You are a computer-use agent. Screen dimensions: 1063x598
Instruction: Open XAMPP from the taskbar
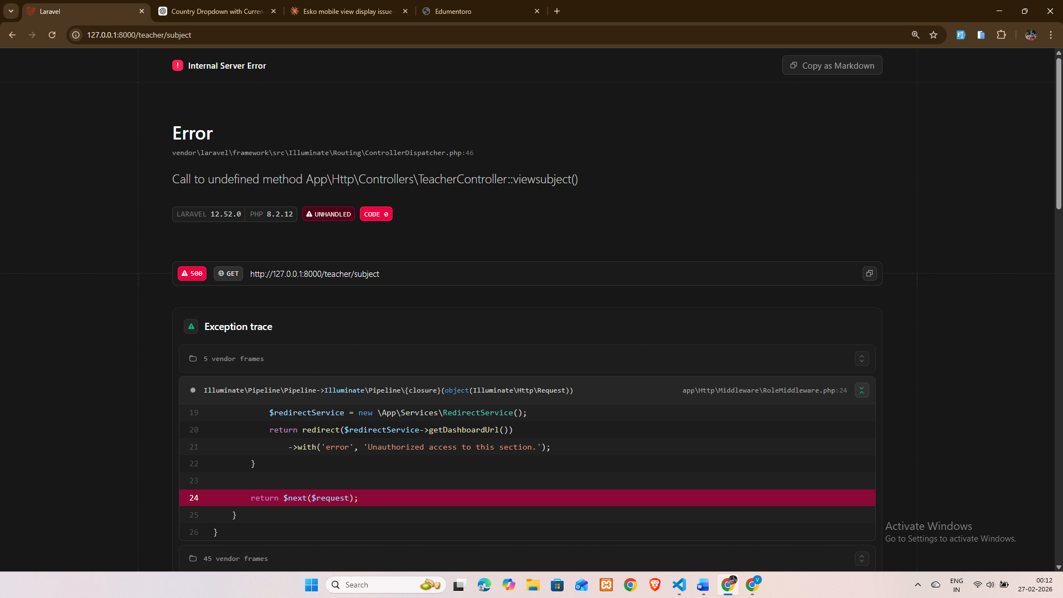click(606, 585)
